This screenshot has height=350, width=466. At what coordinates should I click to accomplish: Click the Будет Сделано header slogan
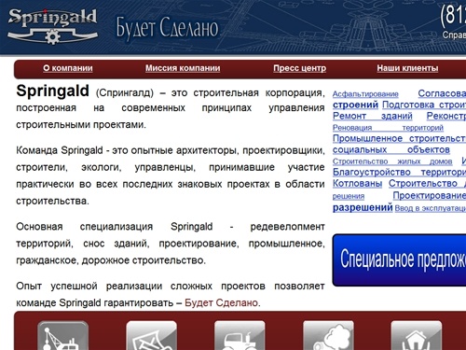tap(168, 29)
